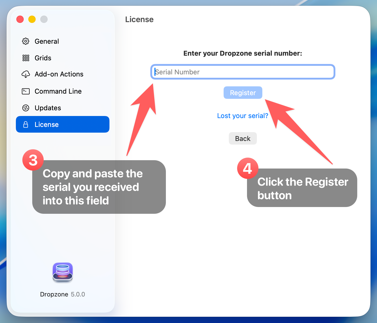The height and width of the screenshot is (323, 377).
Task: Click the License heading at the top
Action: pos(139,20)
